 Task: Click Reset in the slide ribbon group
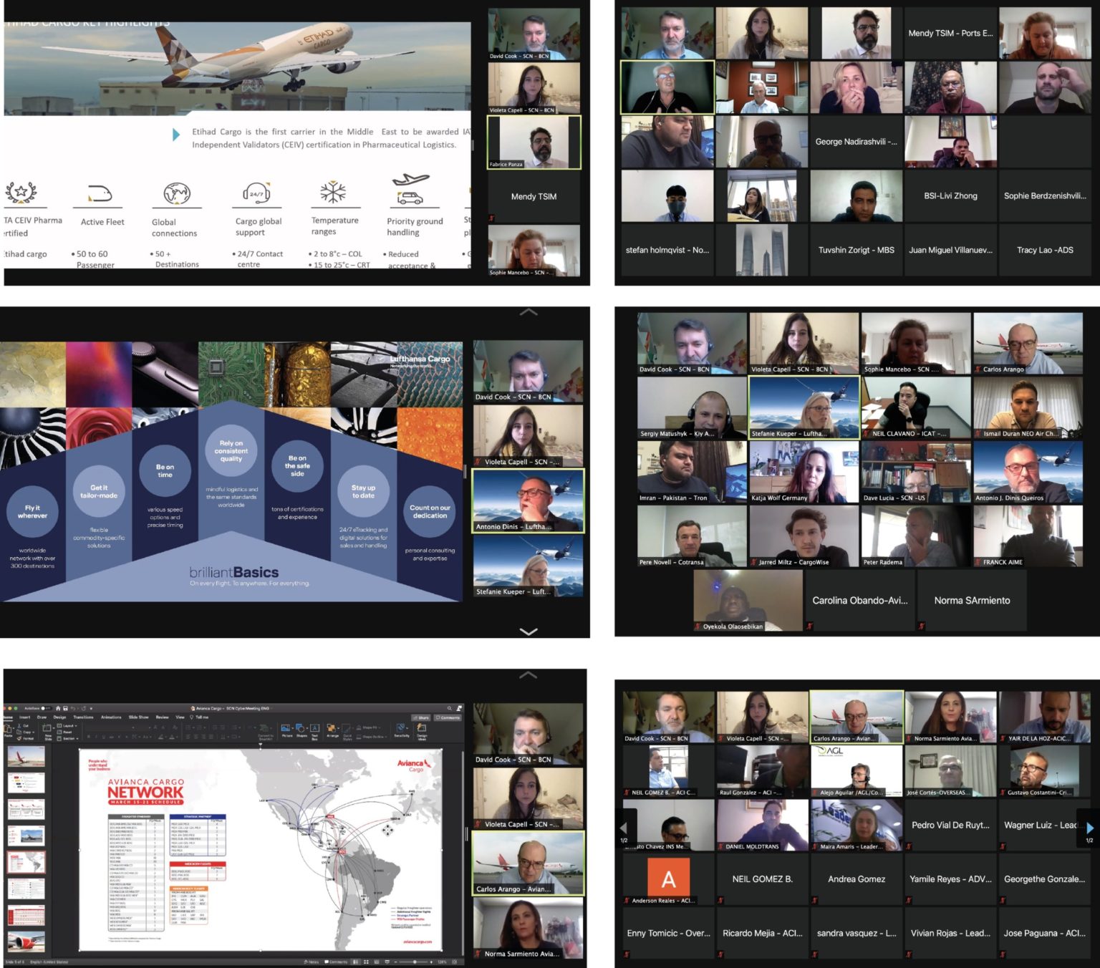pos(64,732)
